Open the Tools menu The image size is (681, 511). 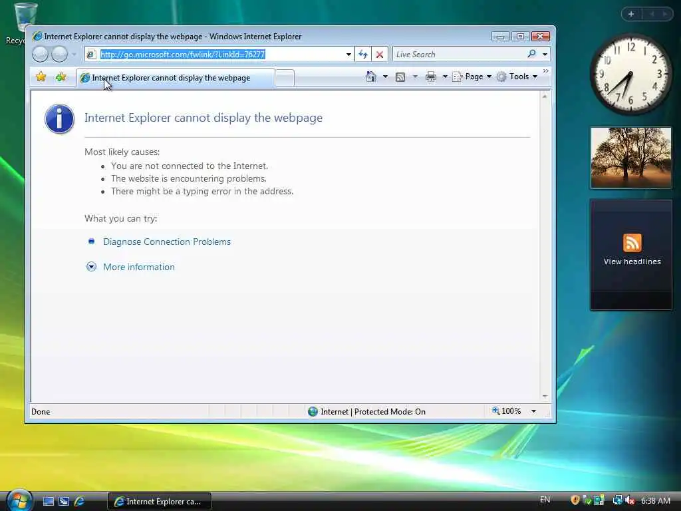pyautogui.click(x=517, y=77)
